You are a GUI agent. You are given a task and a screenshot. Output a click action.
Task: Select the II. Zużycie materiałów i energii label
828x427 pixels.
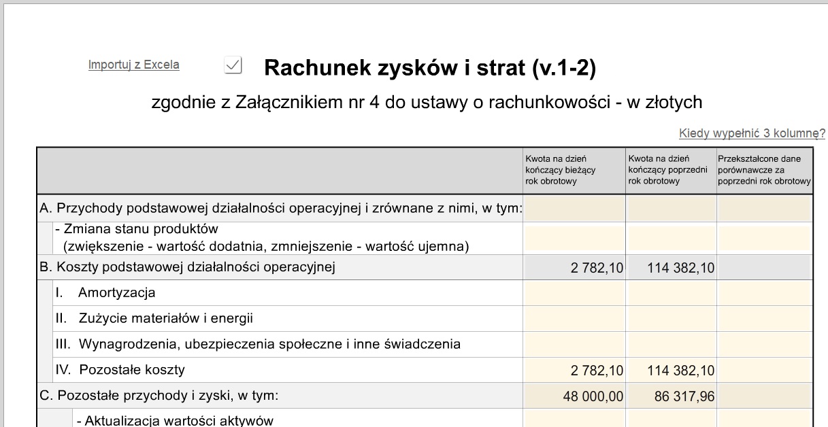pyautogui.click(x=154, y=318)
